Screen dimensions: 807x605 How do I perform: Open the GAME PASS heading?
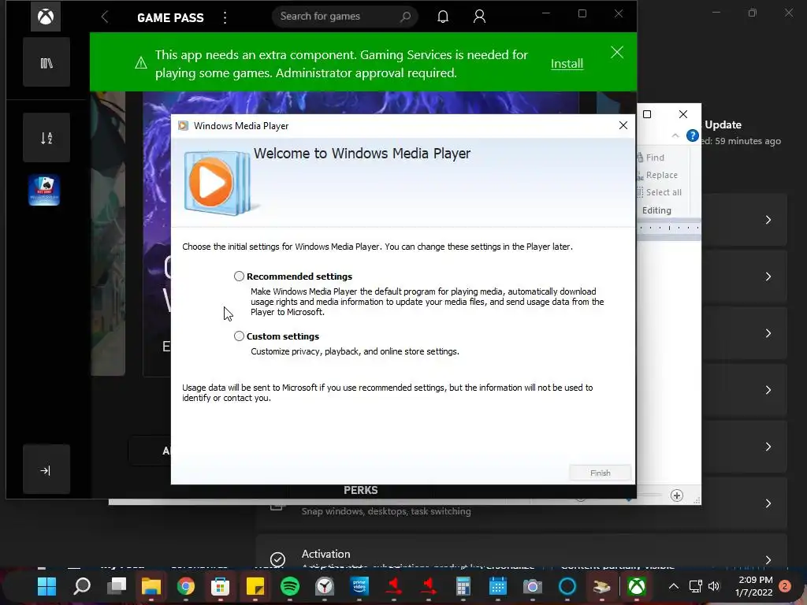pos(170,17)
